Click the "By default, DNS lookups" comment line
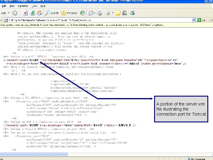The height and width of the screenshot is (160, 213). point(67,33)
